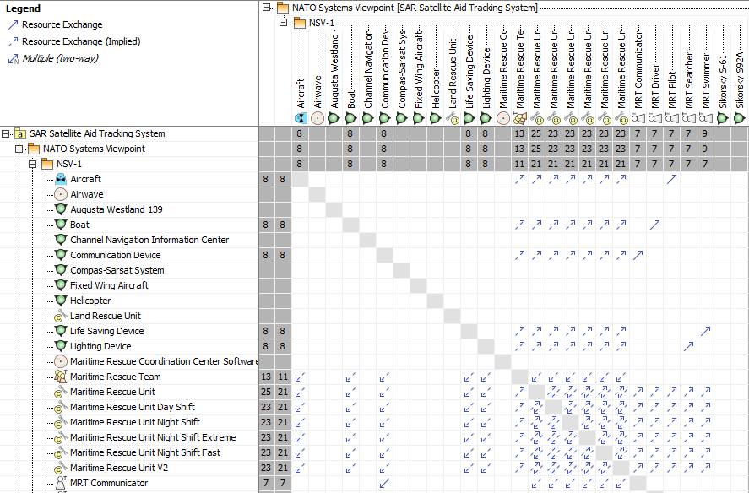Click the Compas-Sarsat System row icon
This screenshot has height=493, width=749.
61,270
